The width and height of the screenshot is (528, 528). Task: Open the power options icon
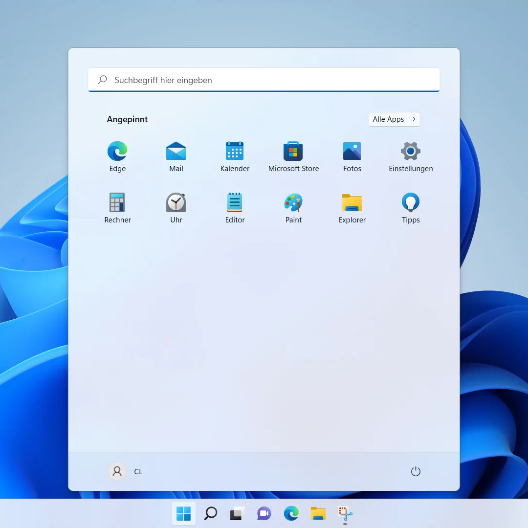pos(416,471)
